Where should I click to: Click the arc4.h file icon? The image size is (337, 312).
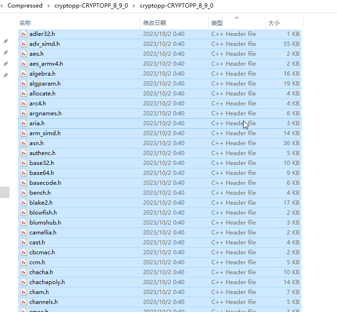coord(24,104)
